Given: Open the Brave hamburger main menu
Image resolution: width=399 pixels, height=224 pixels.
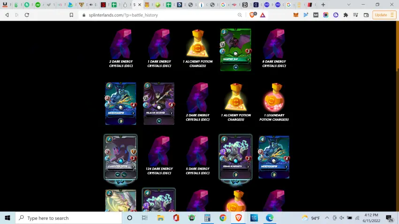Looking at the screenshot, I should click(x=392, y=15).
